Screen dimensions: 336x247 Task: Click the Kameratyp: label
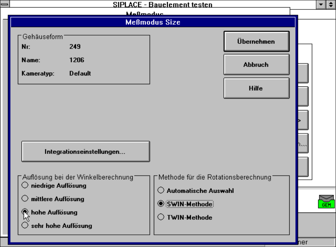pos(38,74)
